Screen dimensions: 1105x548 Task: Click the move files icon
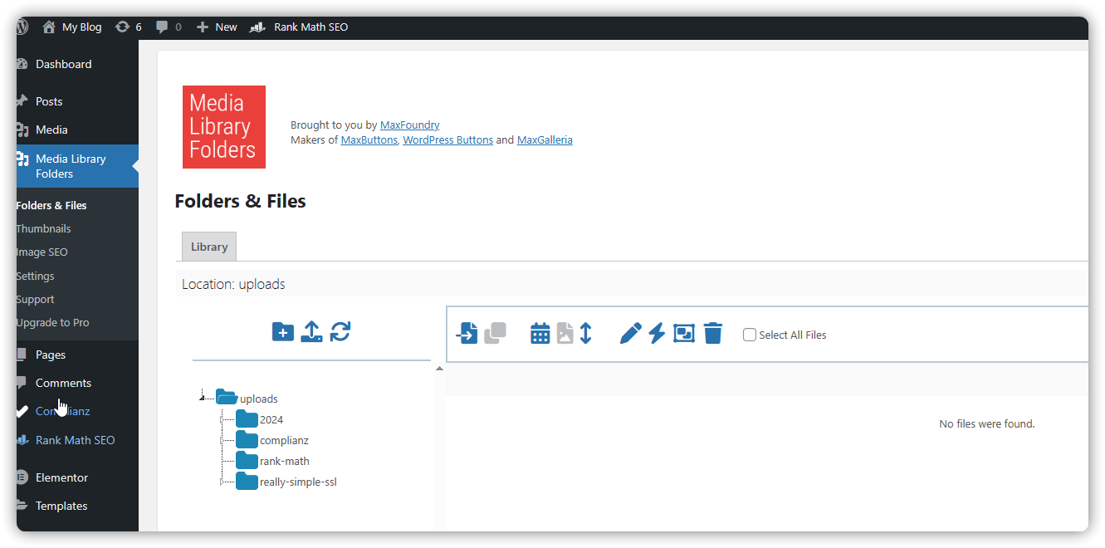pyautogui.click(x=467, y=334)
